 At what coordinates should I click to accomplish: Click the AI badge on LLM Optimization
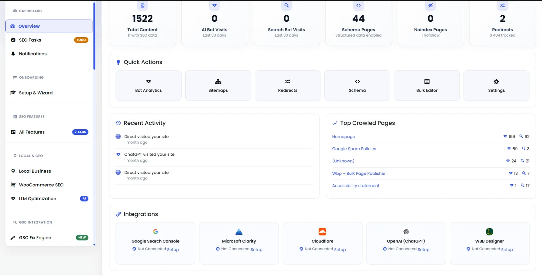tap(84, 198)
